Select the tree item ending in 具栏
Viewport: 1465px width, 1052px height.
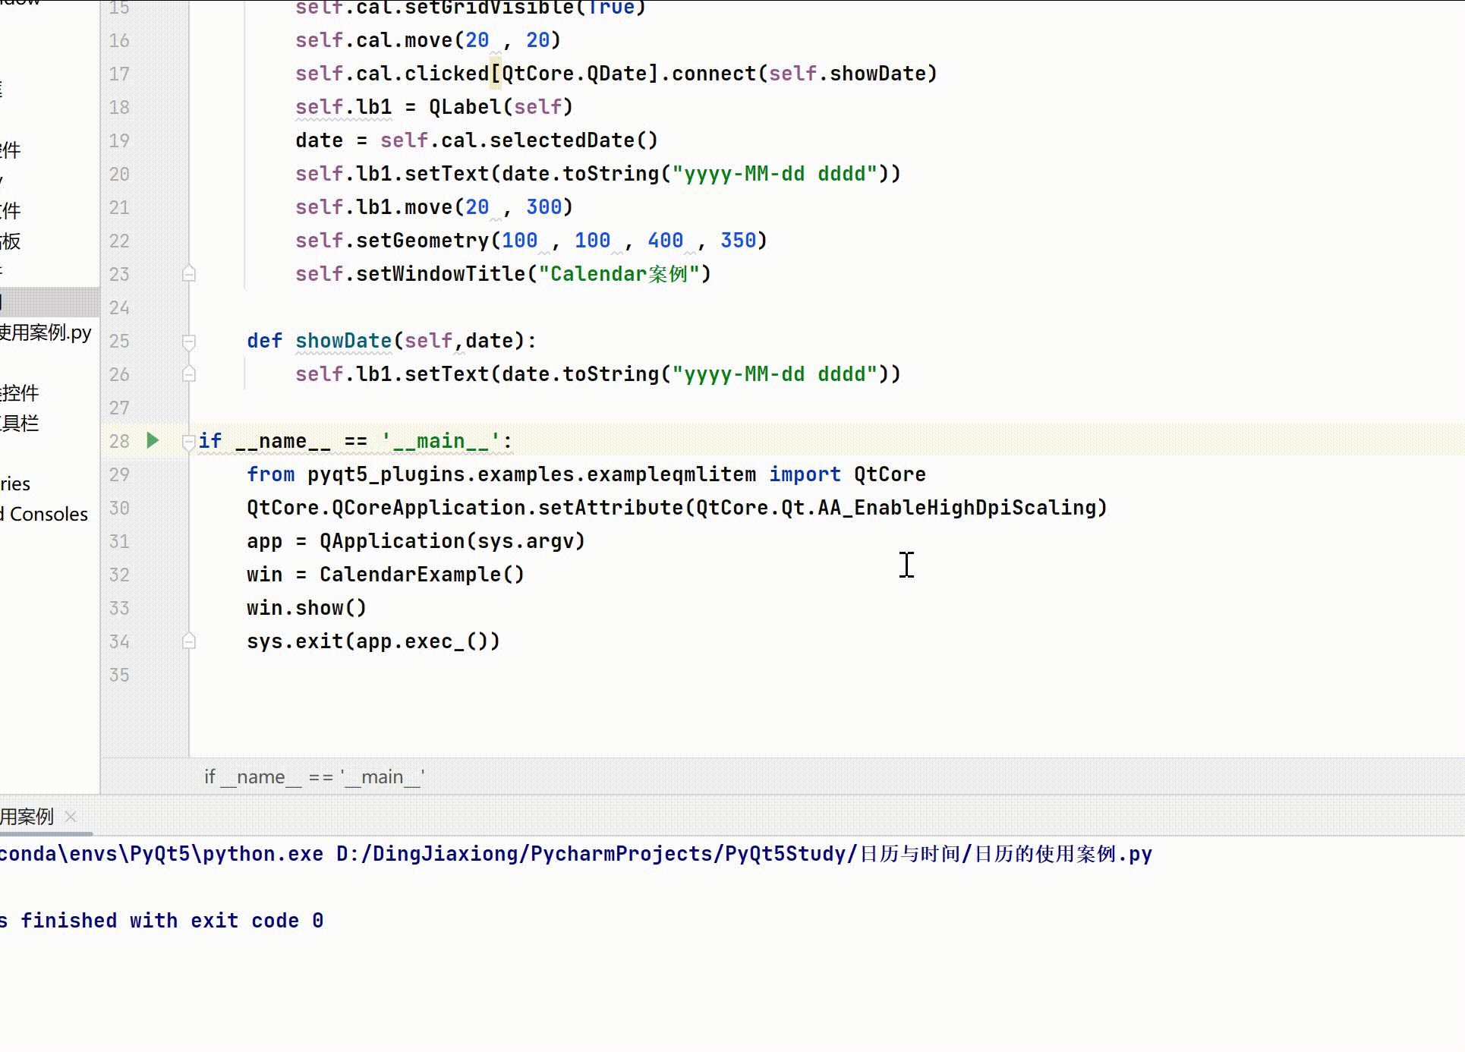click(20, 424)
